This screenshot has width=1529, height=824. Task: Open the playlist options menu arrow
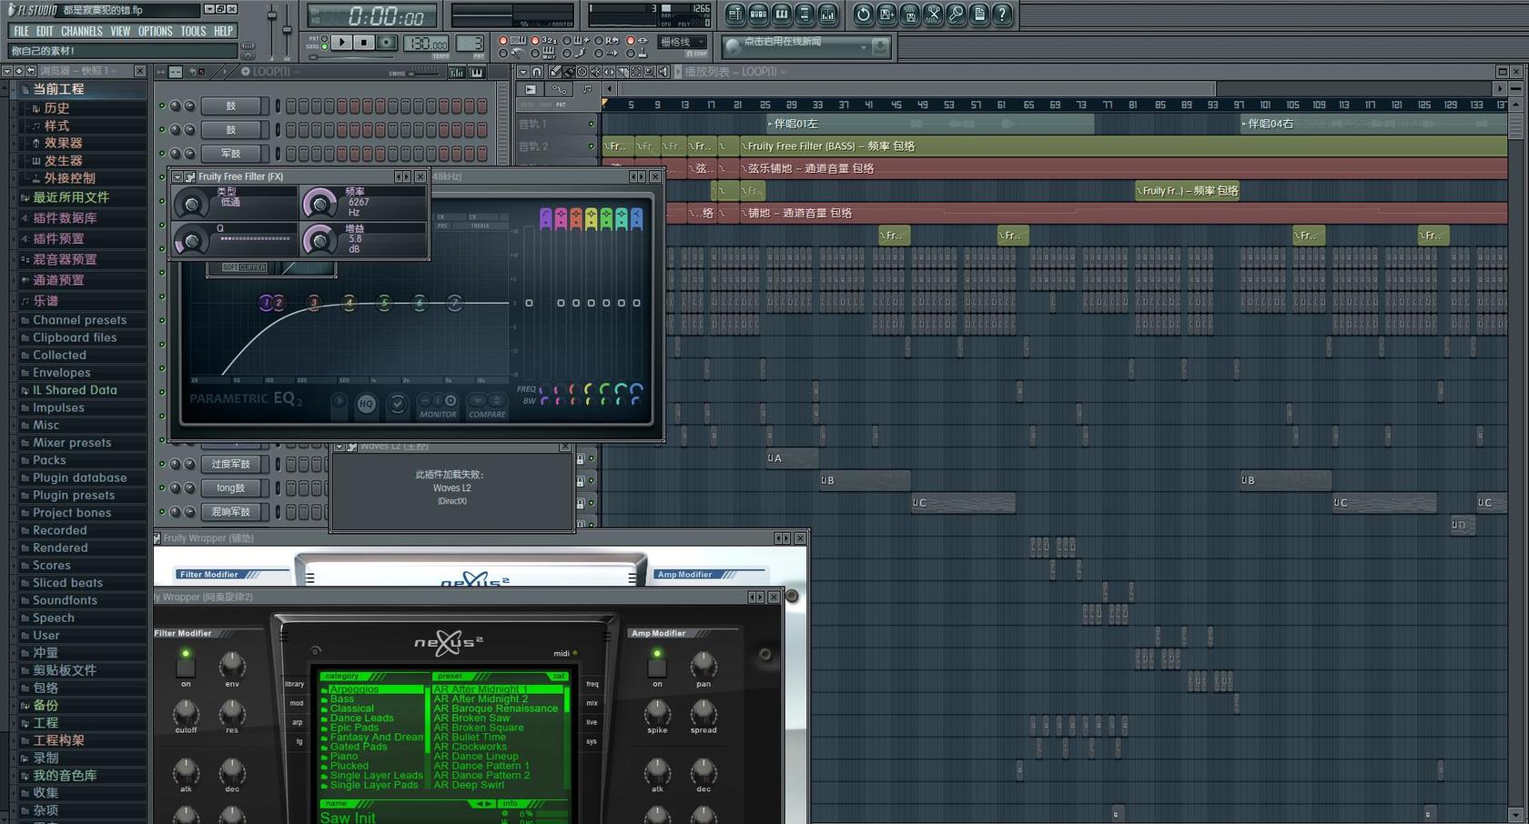point(523,72)
